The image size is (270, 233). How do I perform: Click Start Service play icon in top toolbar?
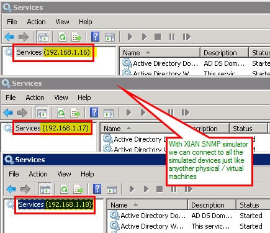tap(130, 37)
